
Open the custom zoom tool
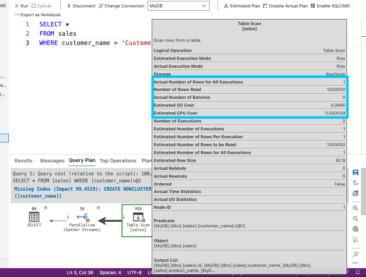click(x=355, y=239)
